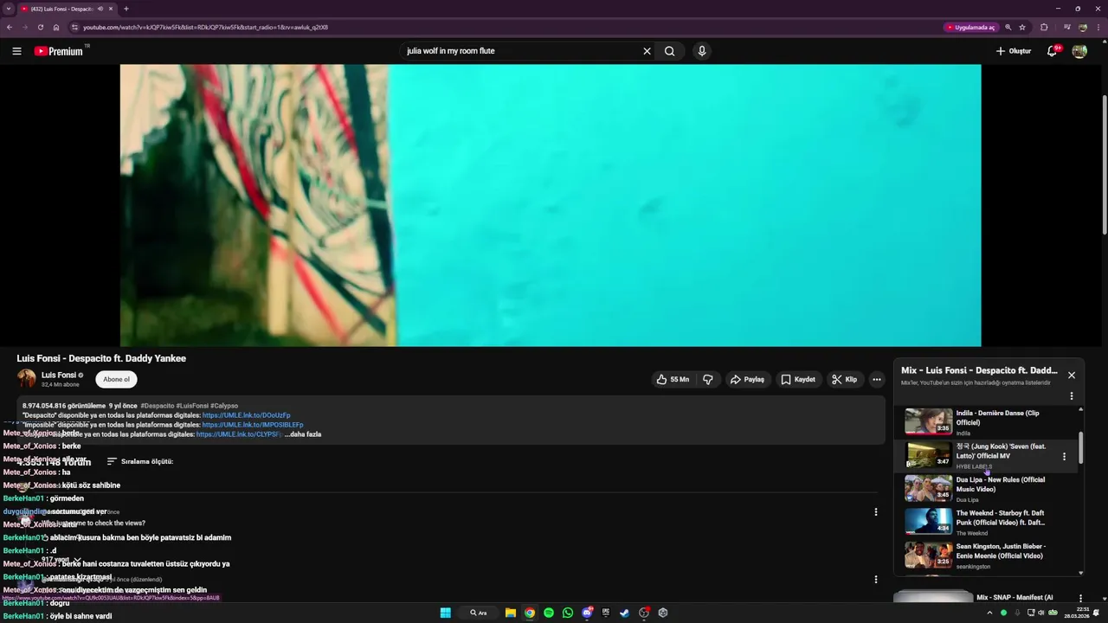Click the Mix playlist panel scrollbar

(x=1080, y=447)
